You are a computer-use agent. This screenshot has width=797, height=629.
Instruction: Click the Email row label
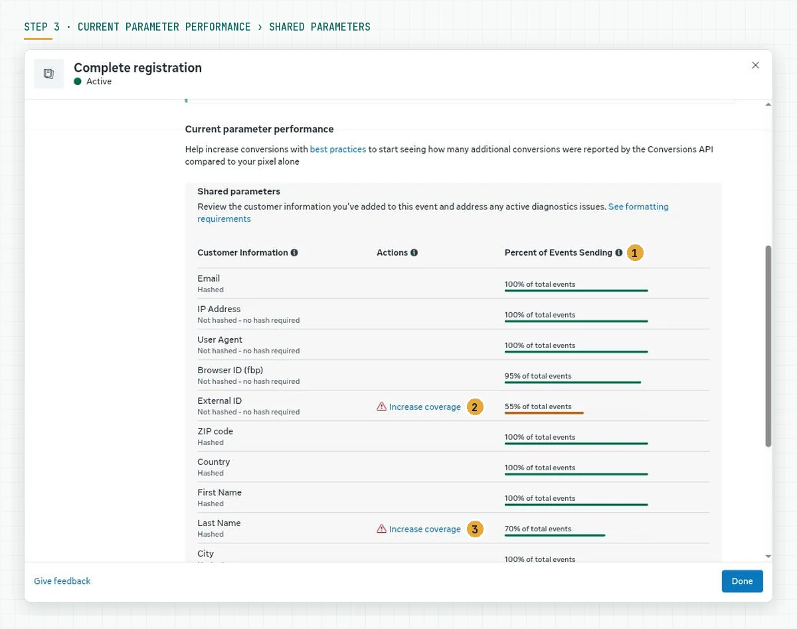pyautogui.click(x=209, y=278)
